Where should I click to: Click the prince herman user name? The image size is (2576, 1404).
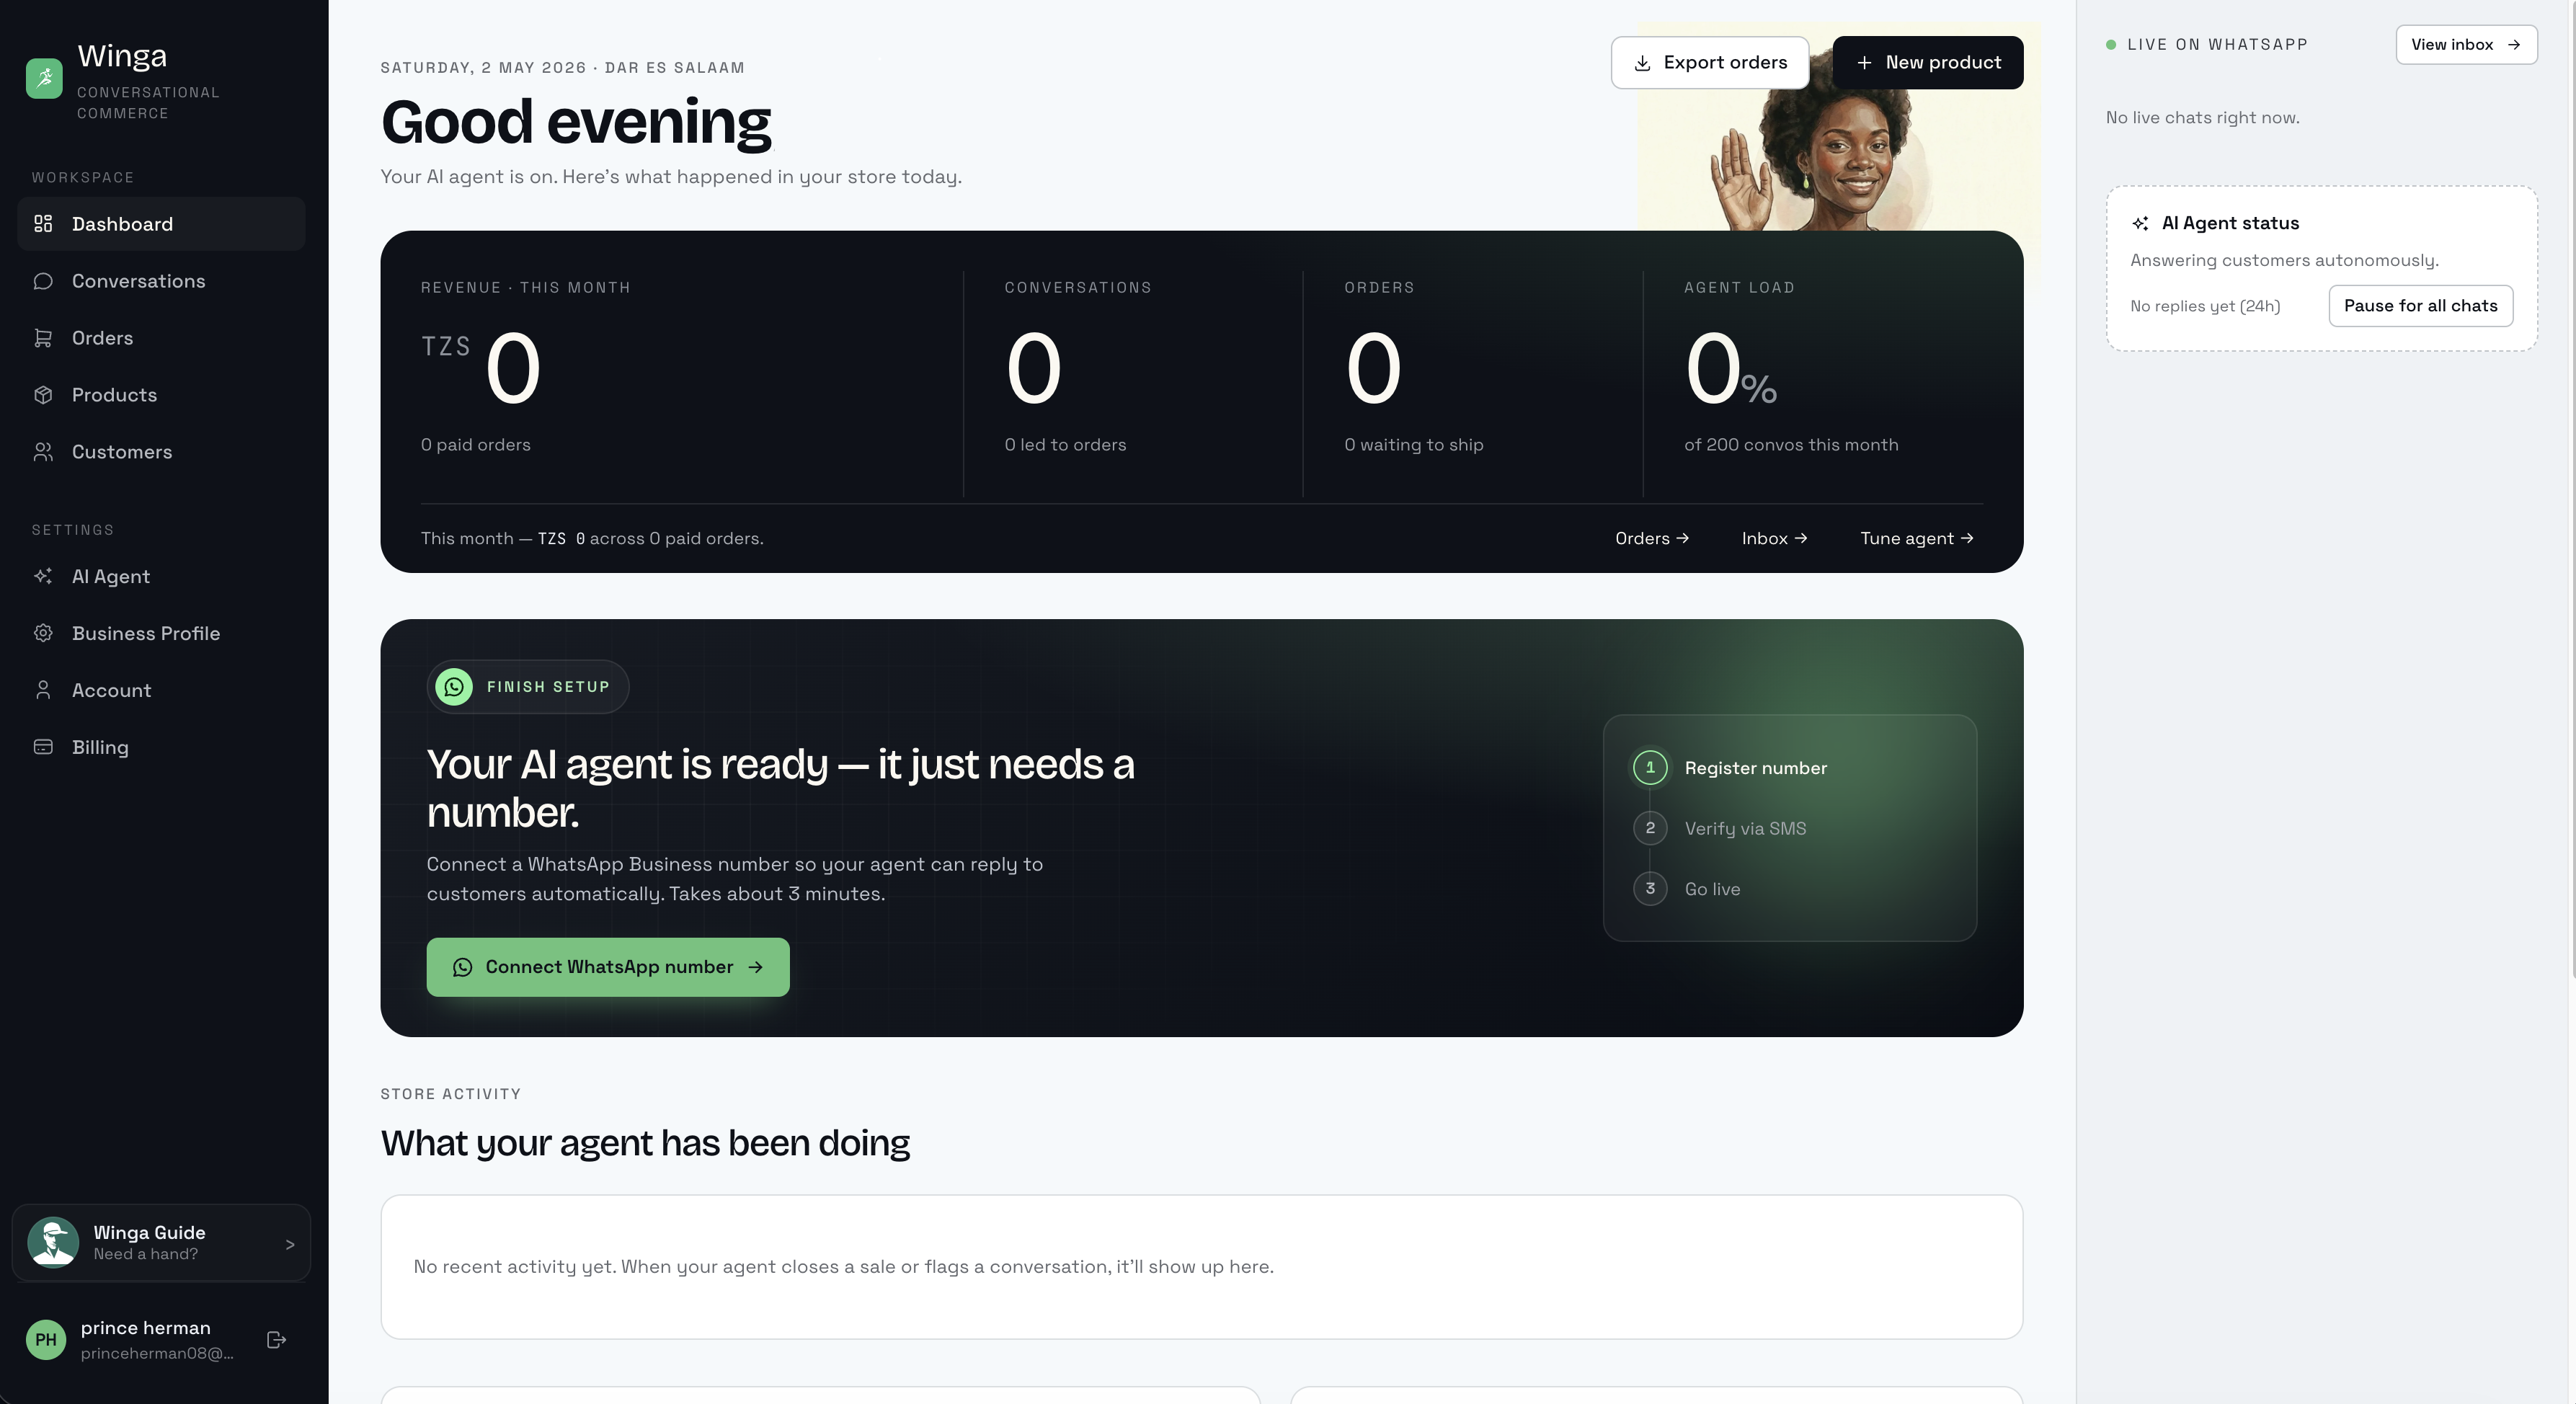point(146,1328)
